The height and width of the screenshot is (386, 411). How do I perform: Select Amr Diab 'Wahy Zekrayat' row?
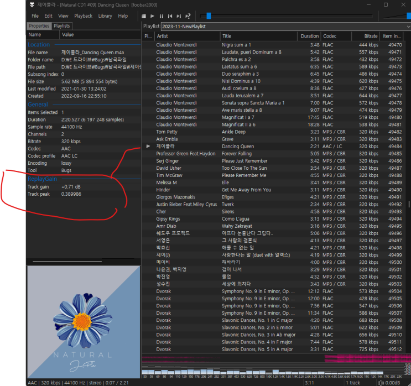[x=273, y=226]
